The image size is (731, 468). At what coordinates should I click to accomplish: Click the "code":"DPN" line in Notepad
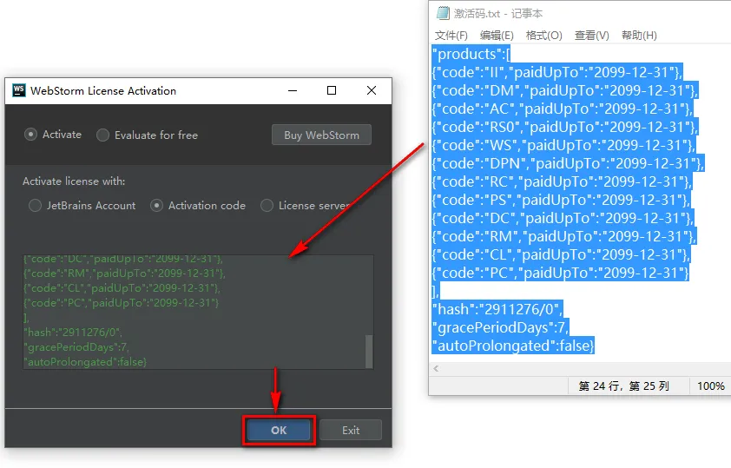tap(569, 163)
